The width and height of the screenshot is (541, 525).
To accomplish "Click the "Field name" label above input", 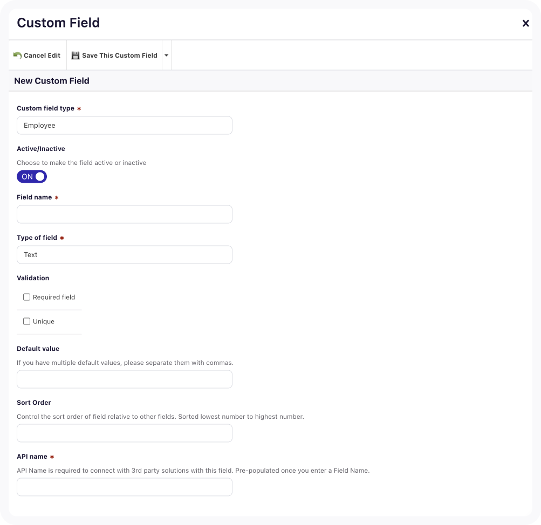I will coord(35,197).
